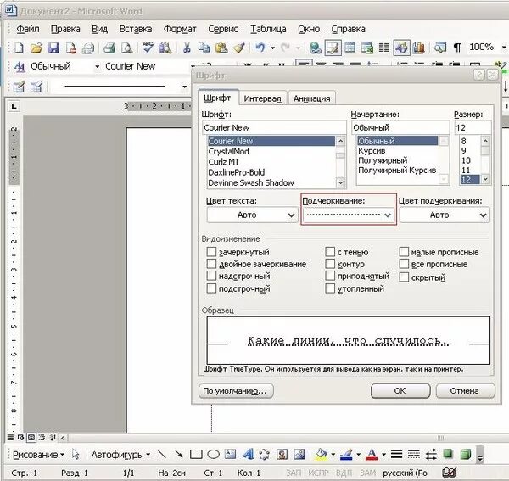Screen dimensions: 509x481
Task: Toggle надстрочный checkbox
Action: 211,276
